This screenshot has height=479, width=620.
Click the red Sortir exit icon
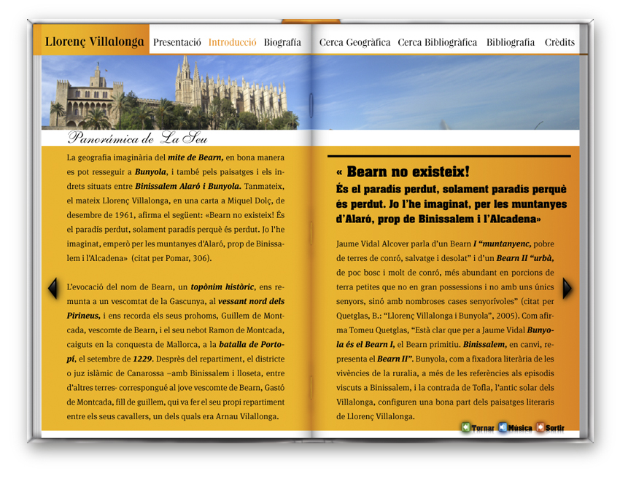[540, 427]
